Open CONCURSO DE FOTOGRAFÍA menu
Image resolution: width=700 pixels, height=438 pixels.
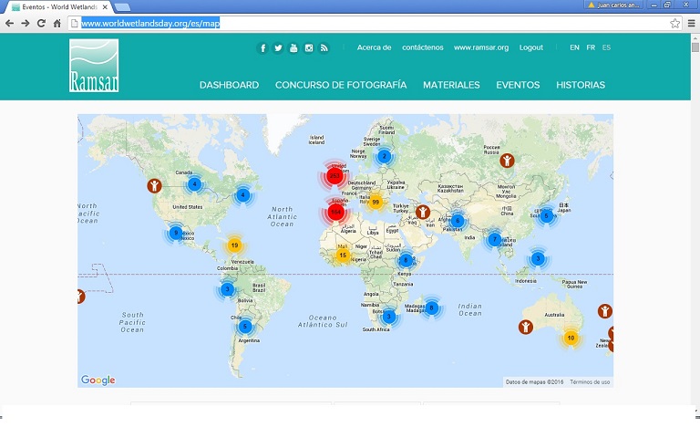pyautogui.click(x=341, y=85)
